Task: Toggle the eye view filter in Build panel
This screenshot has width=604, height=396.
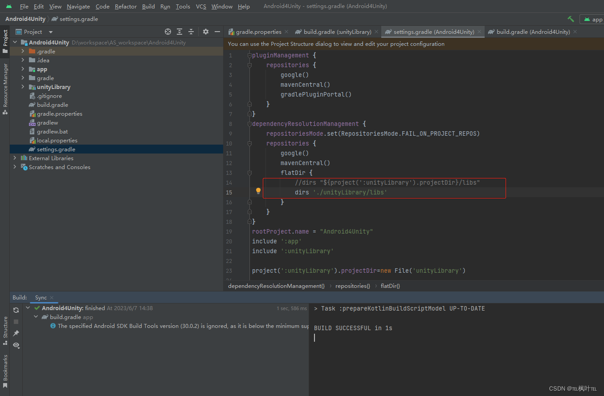Action: pos(17,345)
